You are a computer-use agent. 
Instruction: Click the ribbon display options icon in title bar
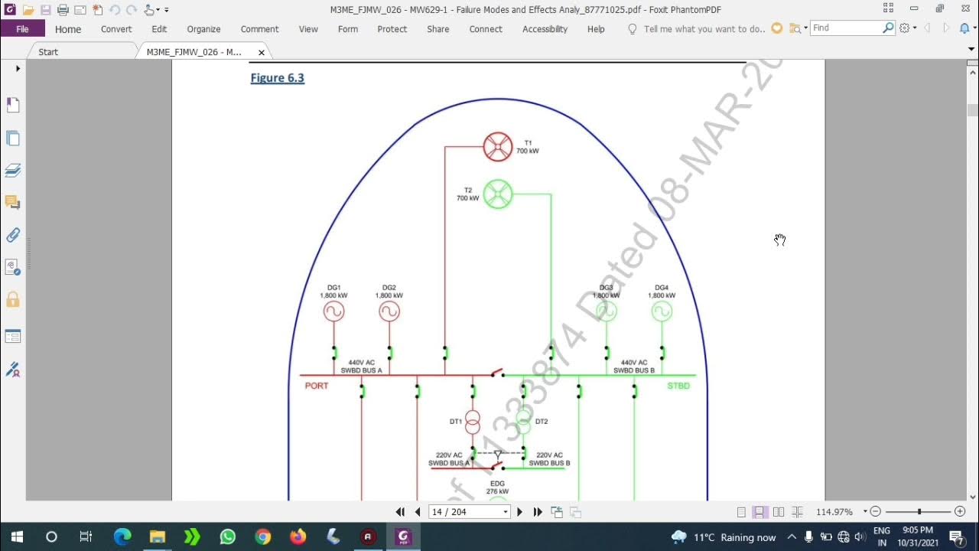[x=888, y=8]
